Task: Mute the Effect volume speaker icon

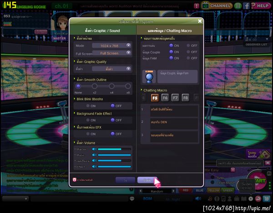Action: [x=94, y=167]
